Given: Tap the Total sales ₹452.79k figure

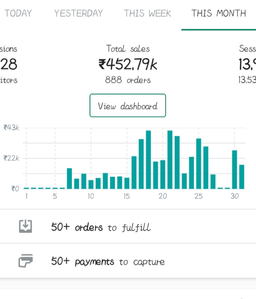Looking at the screenshot, I should (128, 65).
